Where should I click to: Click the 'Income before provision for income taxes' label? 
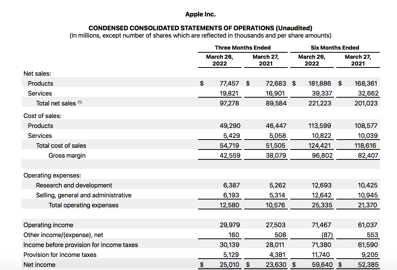pos(81,245)
